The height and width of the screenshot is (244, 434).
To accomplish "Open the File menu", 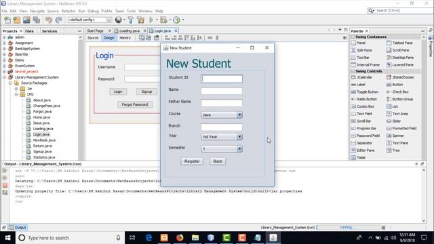I will (4, 11).
